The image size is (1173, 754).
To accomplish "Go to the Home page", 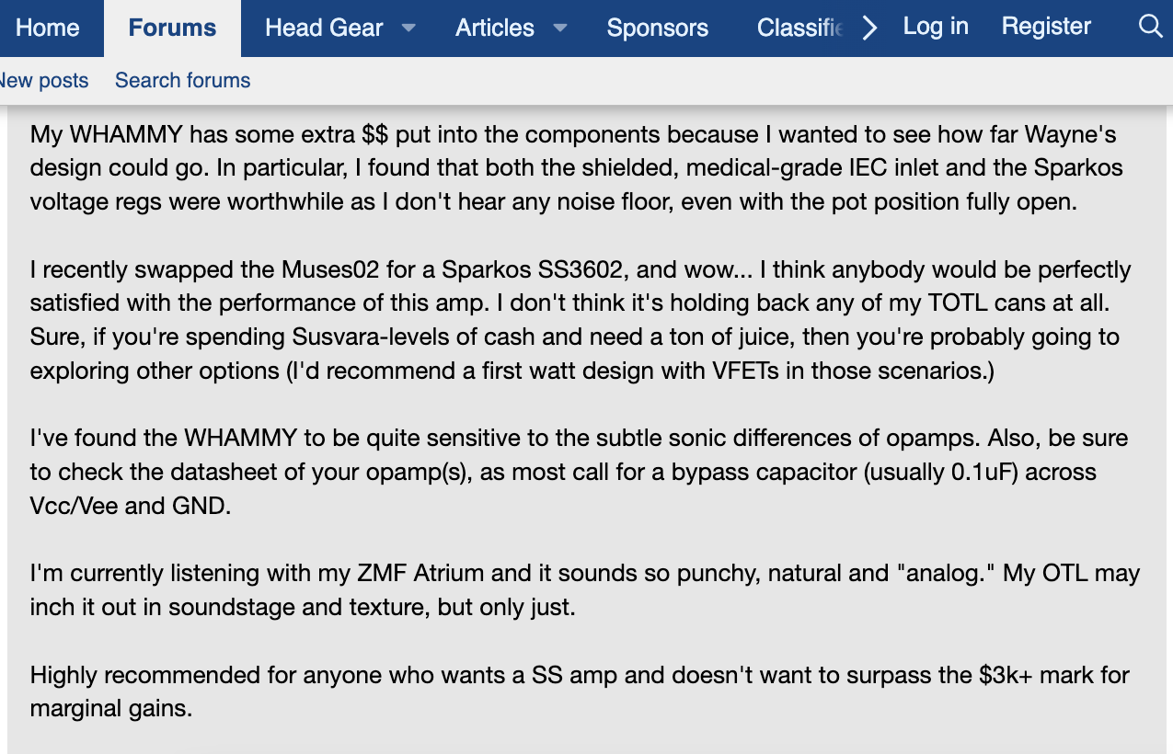I will pyautogui.click(x=47, y=29).
